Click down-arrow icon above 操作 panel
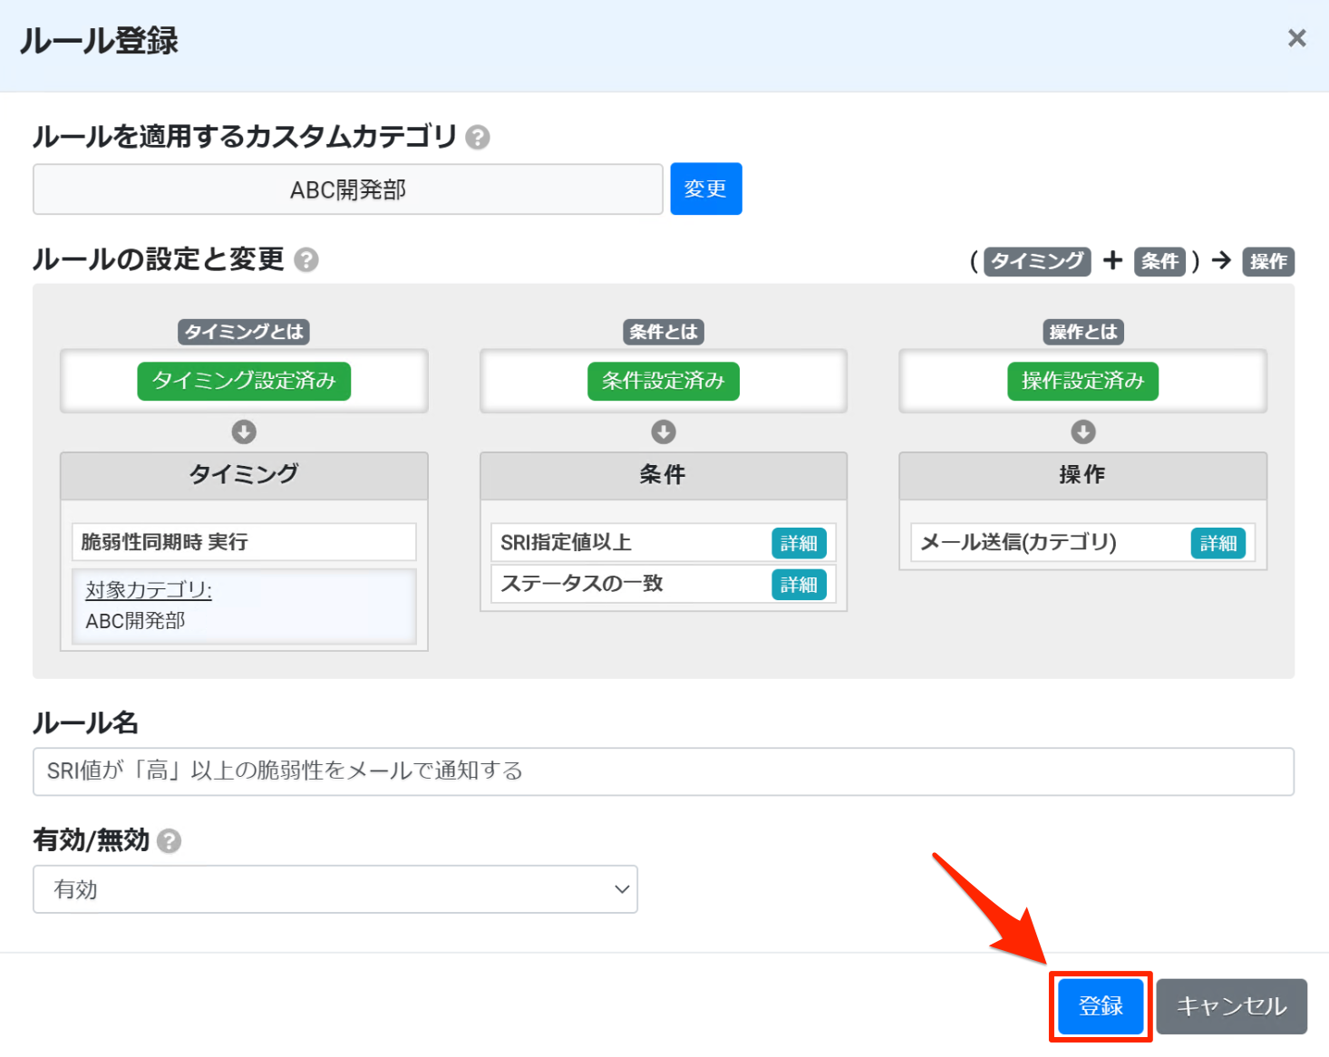The height and width of the screenshot is (1057, 1329). tap(1083, 432)
